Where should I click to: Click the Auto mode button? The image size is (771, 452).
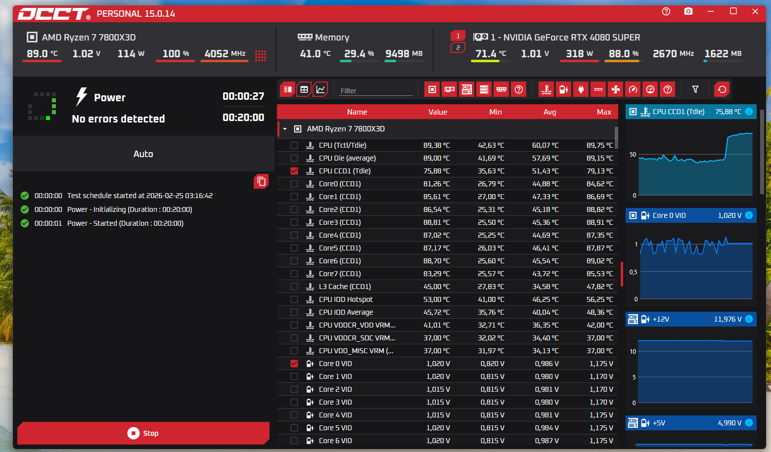coord(143,154)
